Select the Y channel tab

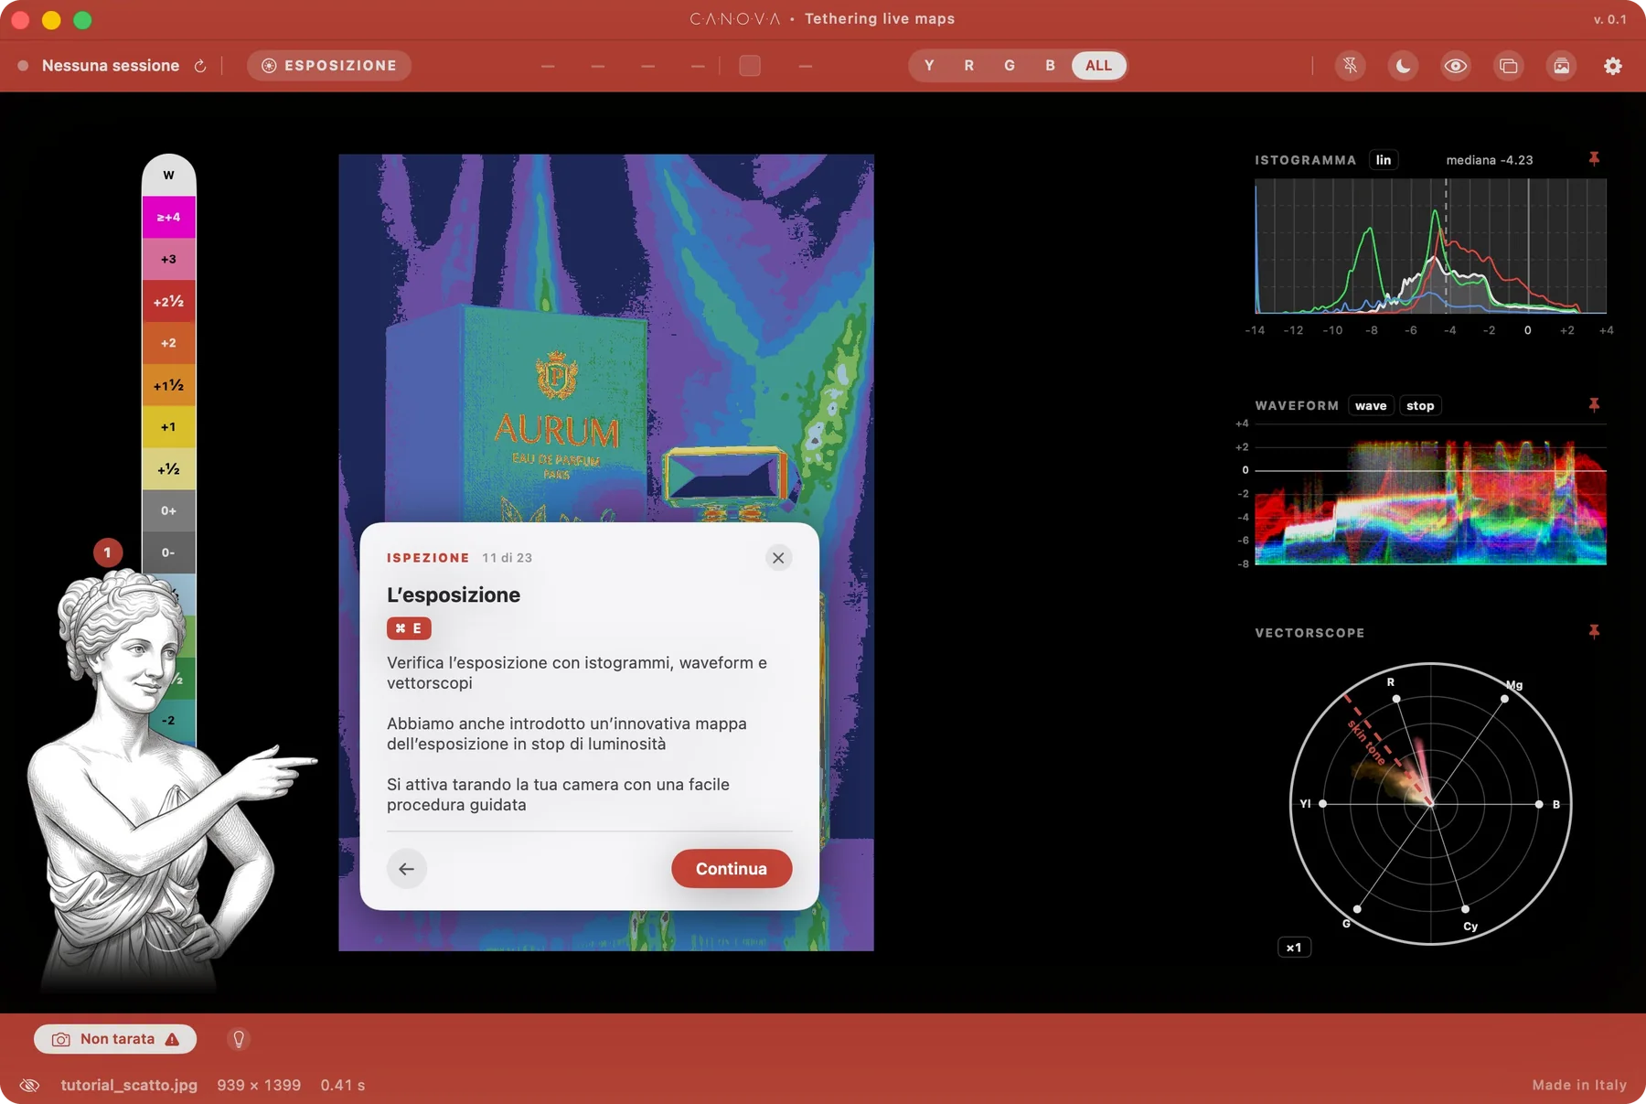(929, 66)
